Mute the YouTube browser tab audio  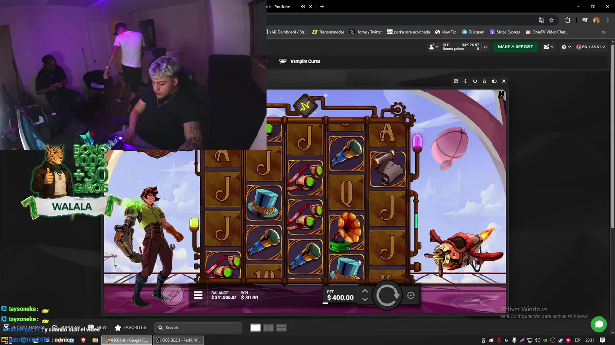[303, 6]
